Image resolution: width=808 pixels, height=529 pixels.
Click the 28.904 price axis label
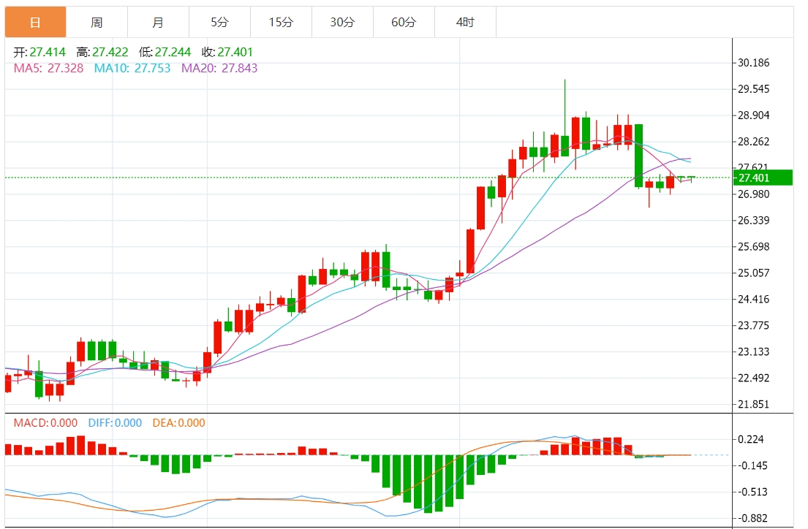click(753, 115)
